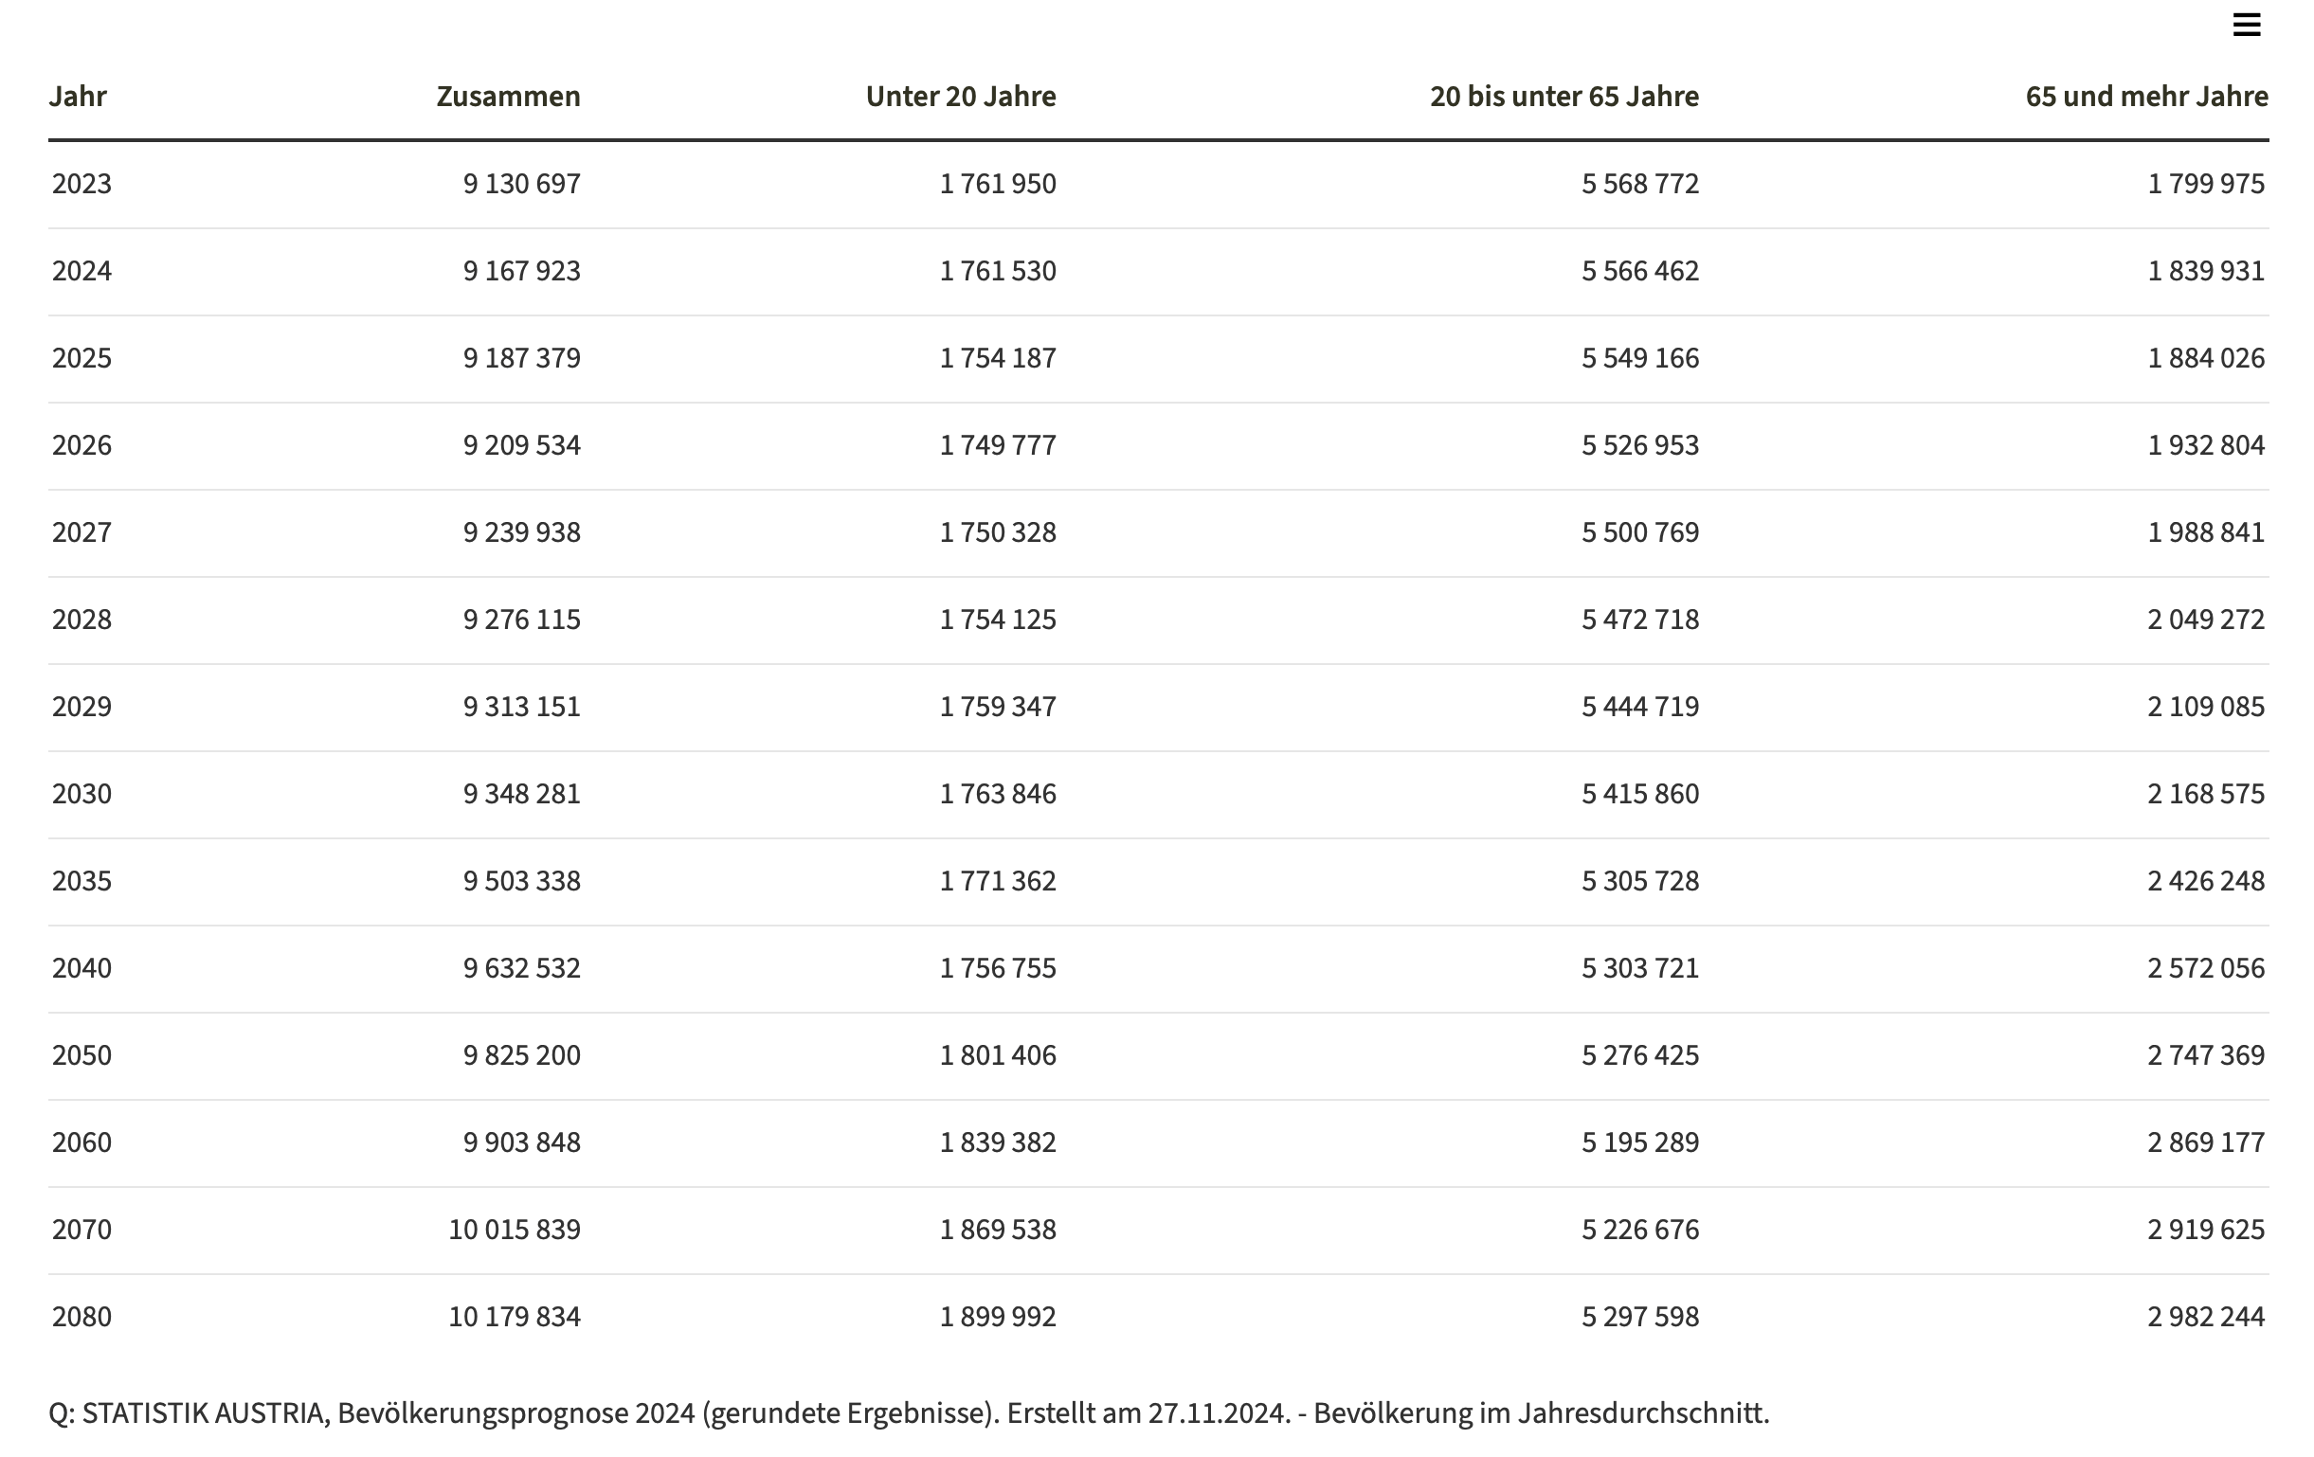Click the 20 bis unter 65 Jahre header
This screenshot has width=2314, height=1457.
tap(1564, 96)
